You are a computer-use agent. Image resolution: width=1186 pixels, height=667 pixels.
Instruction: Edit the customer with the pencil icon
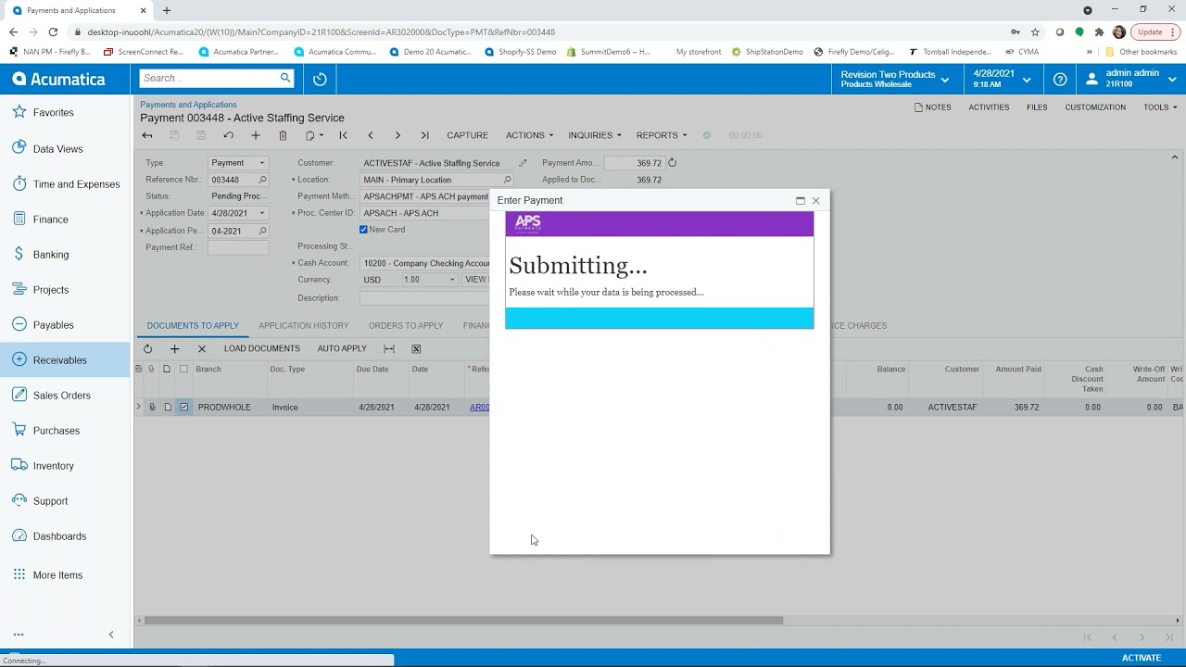coord(523,163)
